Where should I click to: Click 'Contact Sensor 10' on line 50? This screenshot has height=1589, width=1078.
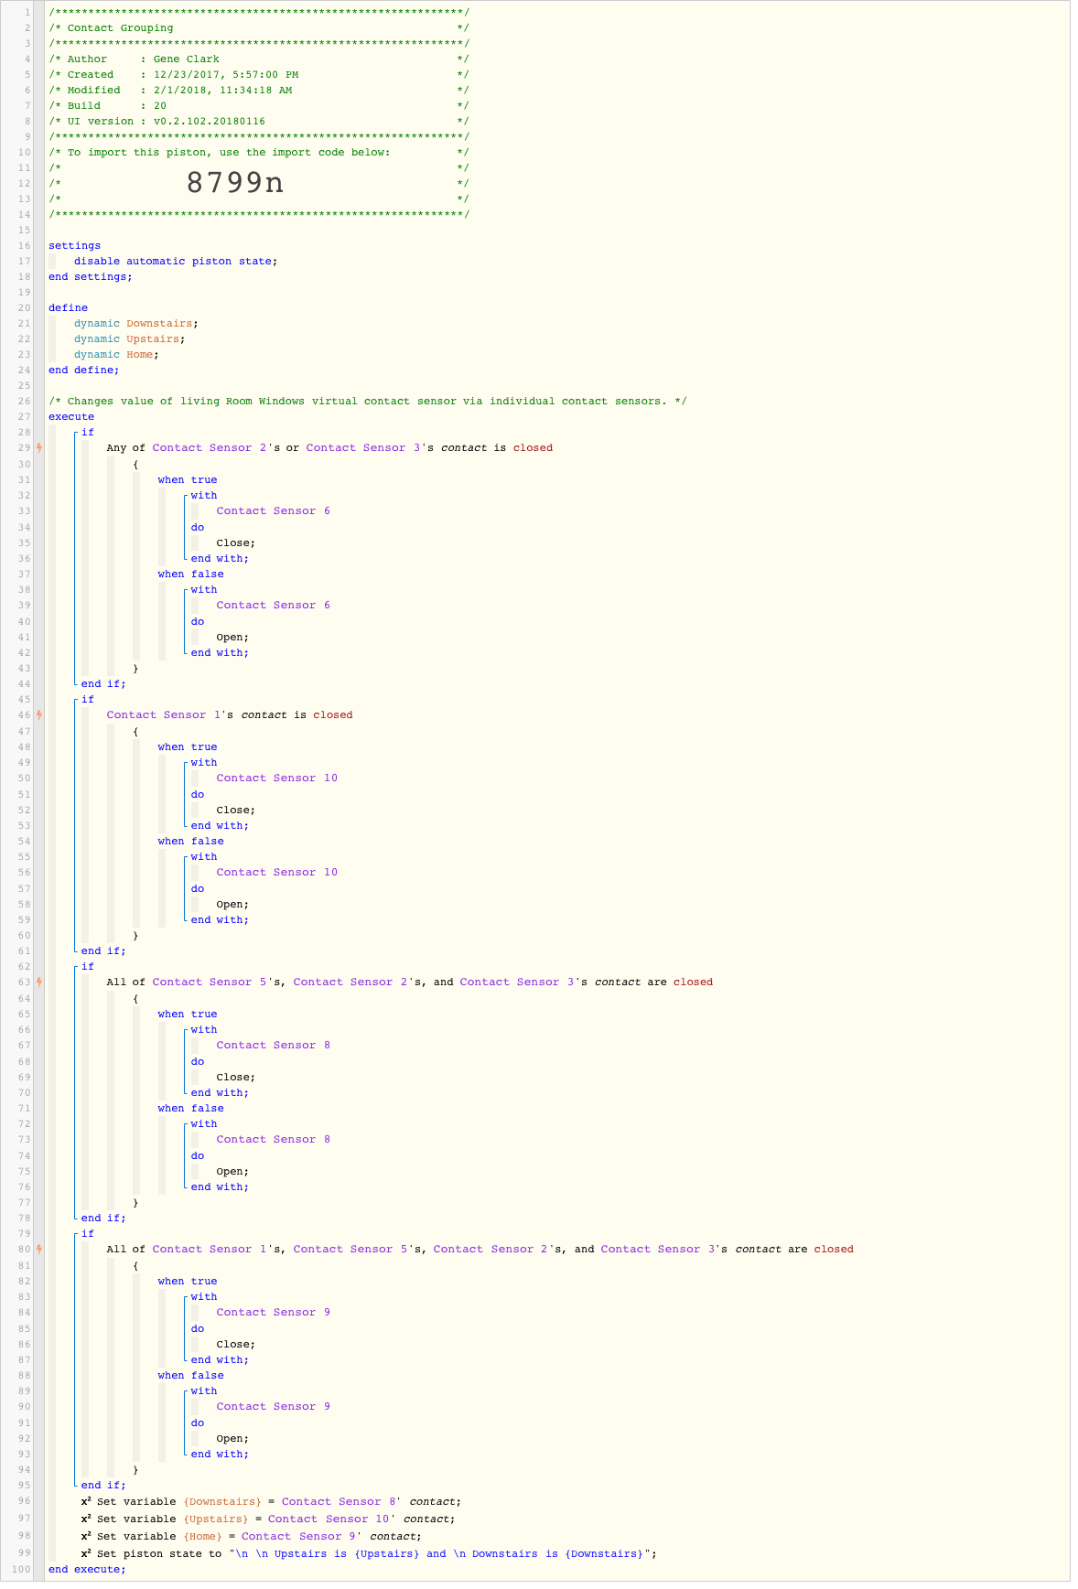(x=277, y=778)
